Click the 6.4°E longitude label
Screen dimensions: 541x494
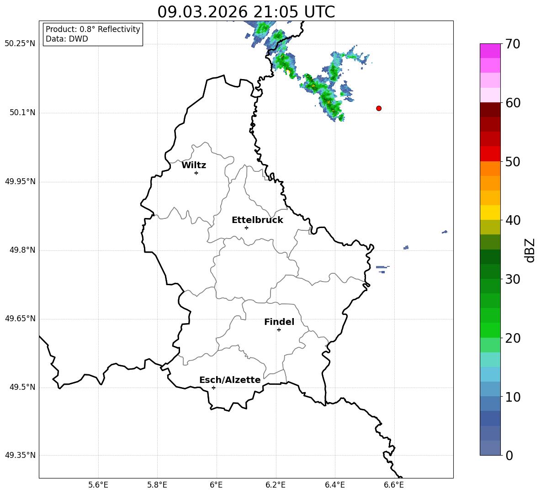[334, 485]
